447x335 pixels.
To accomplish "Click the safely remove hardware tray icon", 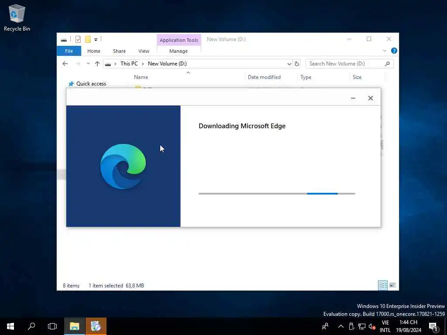I will [x=351, y=326].
